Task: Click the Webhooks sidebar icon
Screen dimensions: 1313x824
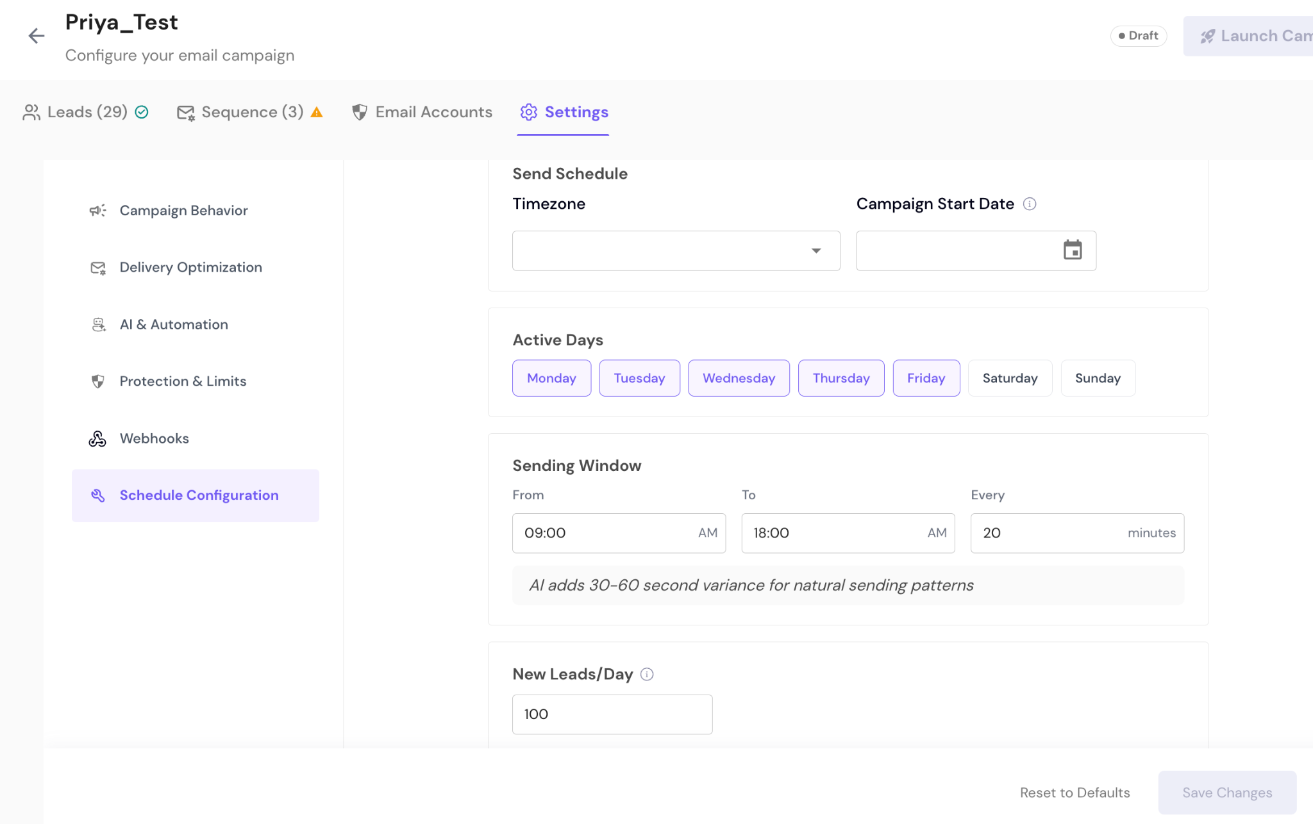Action: 97,438
